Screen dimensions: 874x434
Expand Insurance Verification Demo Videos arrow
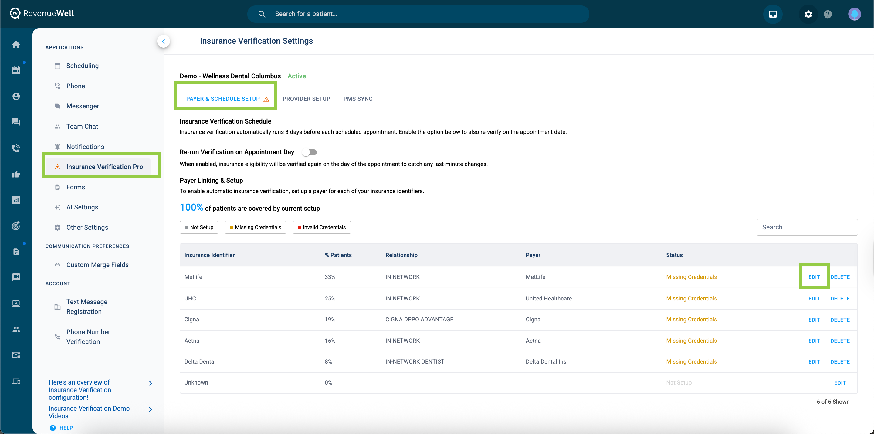tap(151, 409)
